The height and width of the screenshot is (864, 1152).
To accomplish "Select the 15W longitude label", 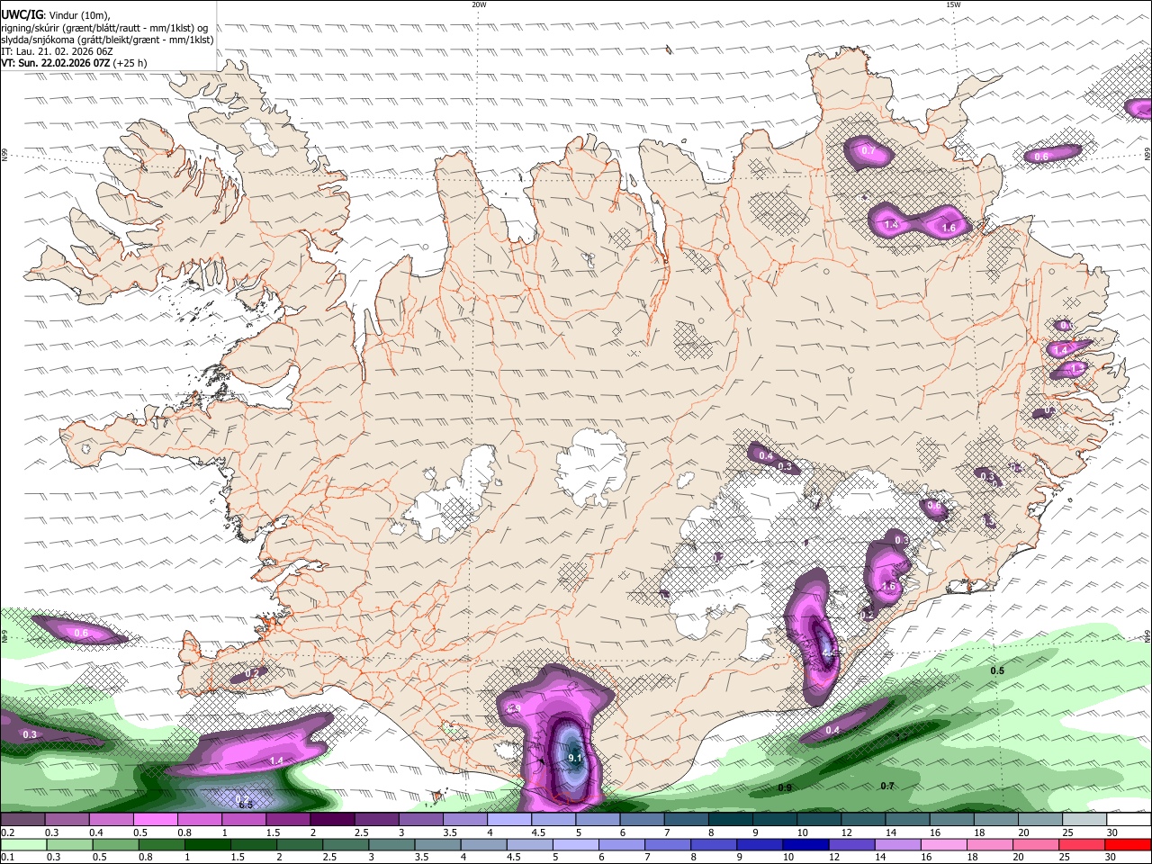I will coord(953,4).
